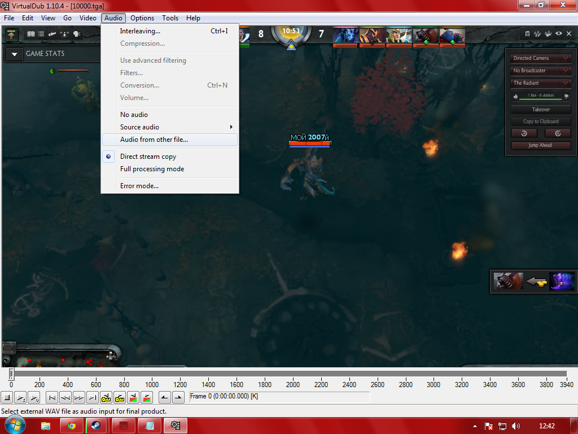Screen dimensions: 578x434
Task: Open Google Chrome from taskbar
Action: click(72, 426)
